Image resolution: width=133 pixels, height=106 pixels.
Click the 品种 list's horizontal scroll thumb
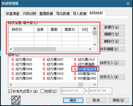pos(81,84)
